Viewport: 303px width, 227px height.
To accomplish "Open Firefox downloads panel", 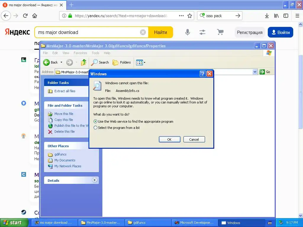I will [x=267, y=16].
